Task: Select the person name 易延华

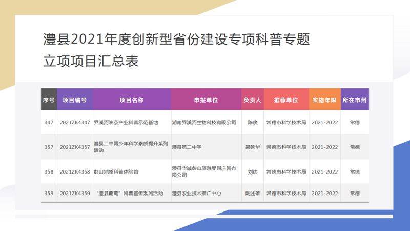Action: tap(252, 147)
